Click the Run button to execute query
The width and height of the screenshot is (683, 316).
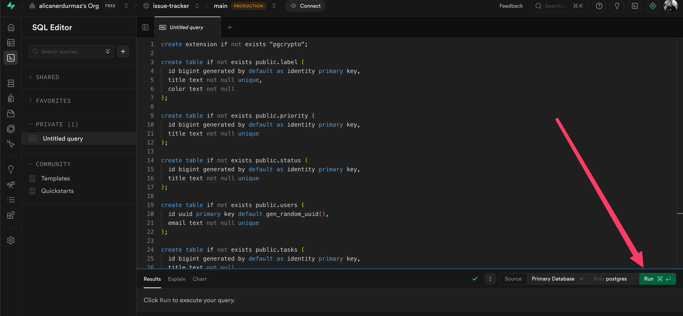[x=657, y=279]
